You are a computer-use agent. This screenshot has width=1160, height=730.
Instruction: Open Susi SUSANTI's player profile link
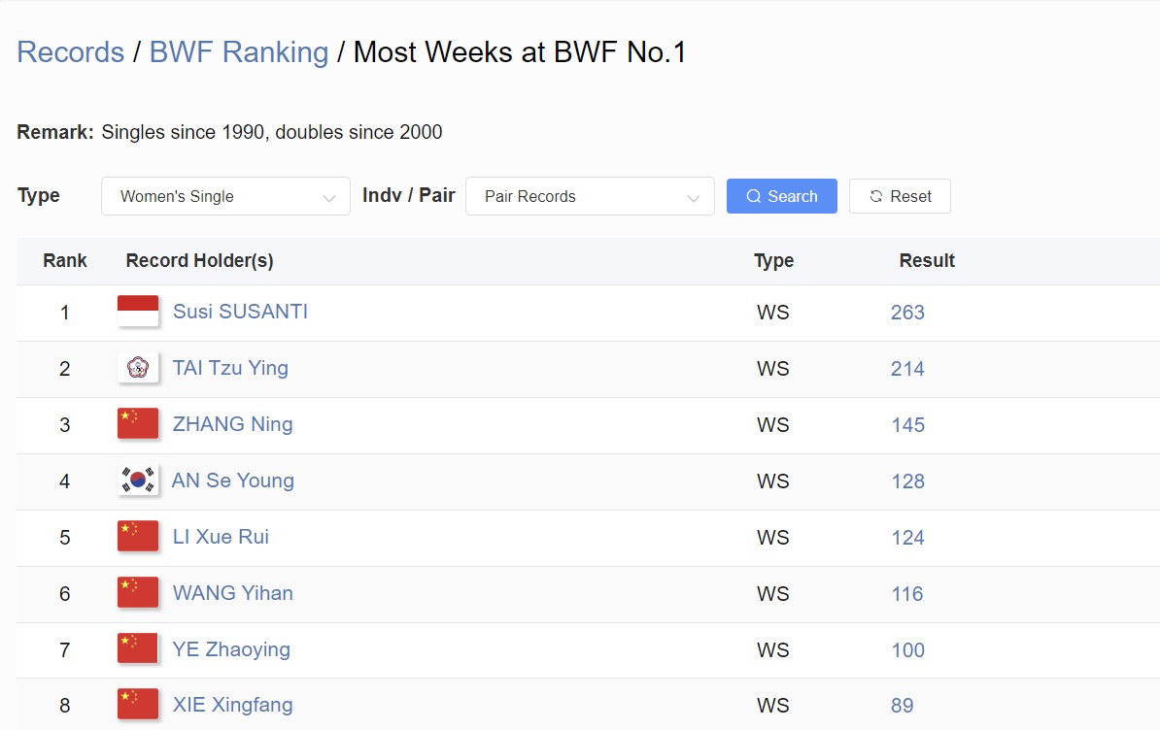point(240,312)
